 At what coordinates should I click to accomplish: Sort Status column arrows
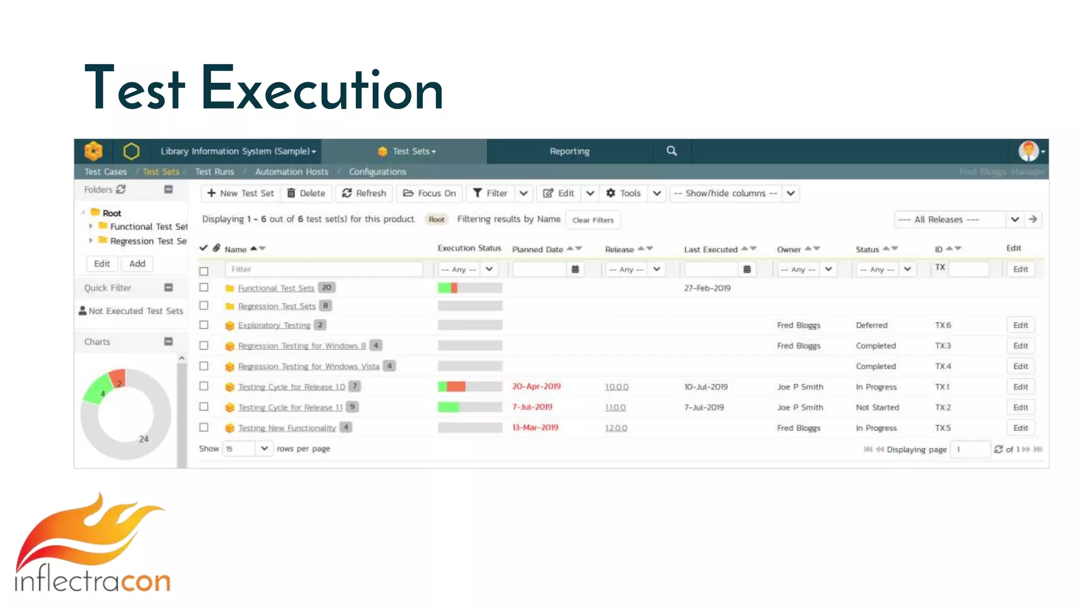click(890, 248)
